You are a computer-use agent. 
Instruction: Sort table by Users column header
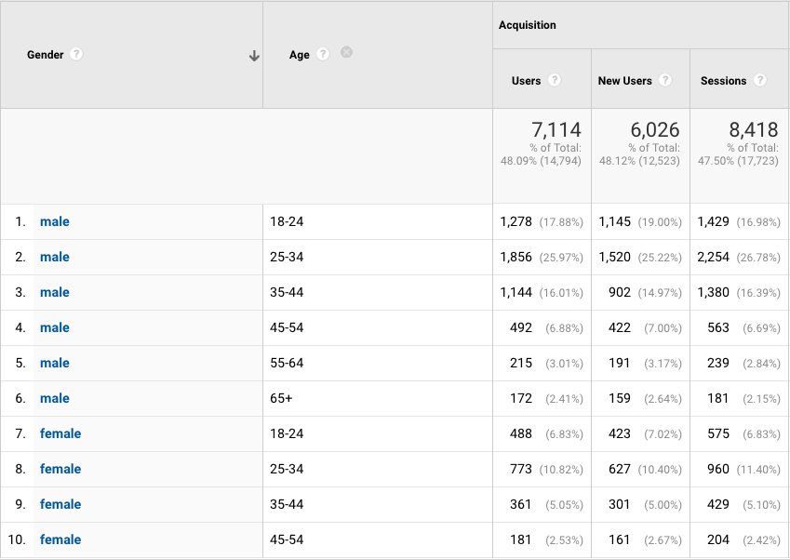[526, 81]
